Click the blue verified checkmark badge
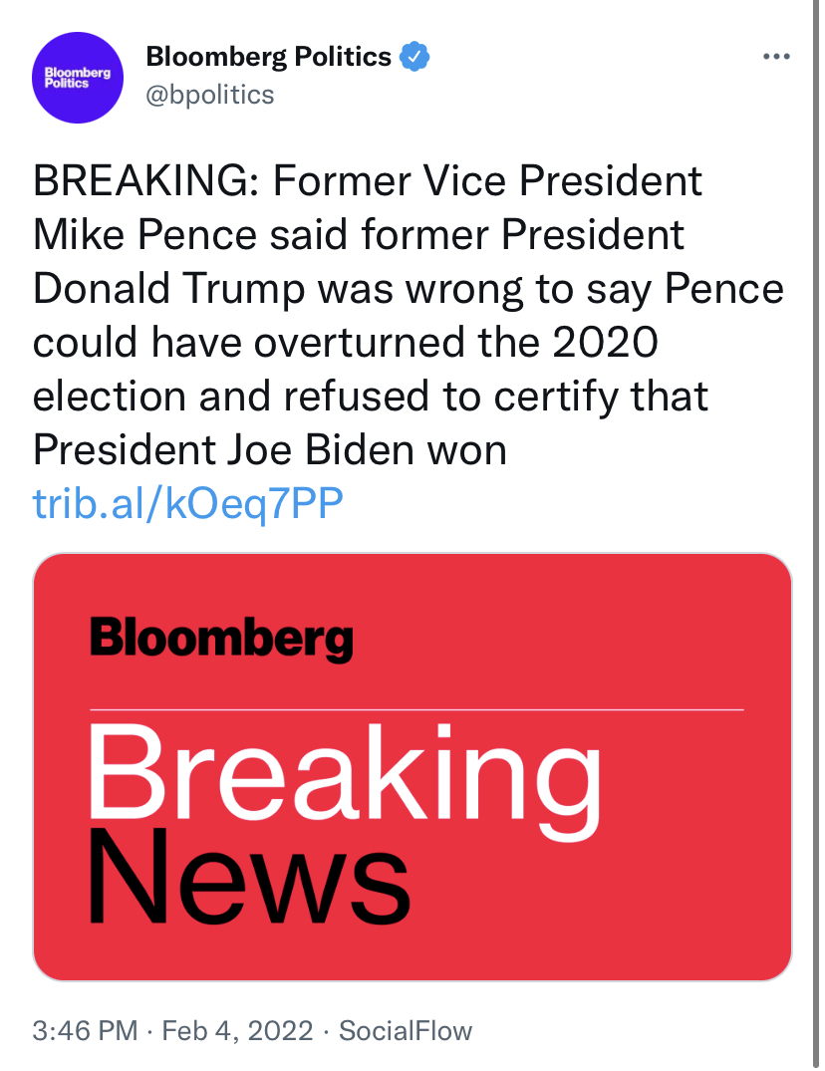Image resolution: width=825 pixels, height=1071 pixels. click(413, 56)
